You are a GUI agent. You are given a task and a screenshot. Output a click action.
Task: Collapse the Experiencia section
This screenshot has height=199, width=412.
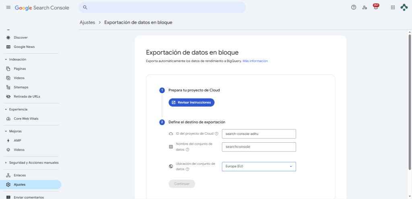coord(6,109)
